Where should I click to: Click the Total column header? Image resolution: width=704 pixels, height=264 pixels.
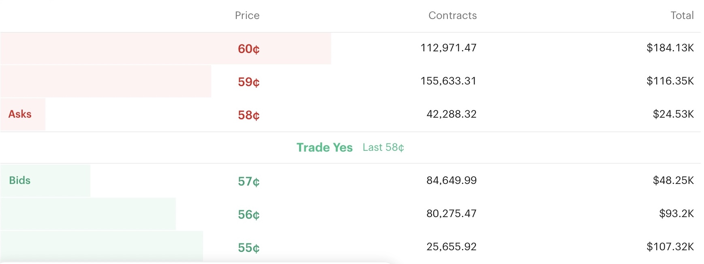pyautogui.click(x=682, y=15)
